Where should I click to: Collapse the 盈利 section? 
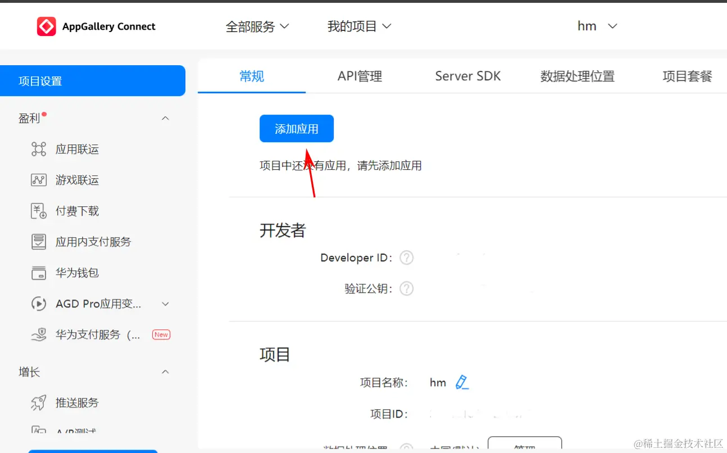pyautogui.click(x=165, y=118)
